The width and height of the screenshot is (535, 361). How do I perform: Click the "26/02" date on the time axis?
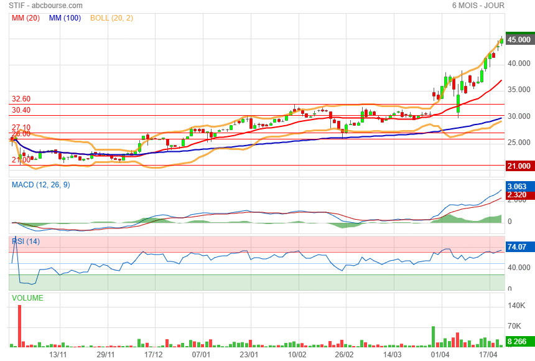click(345, 355)
